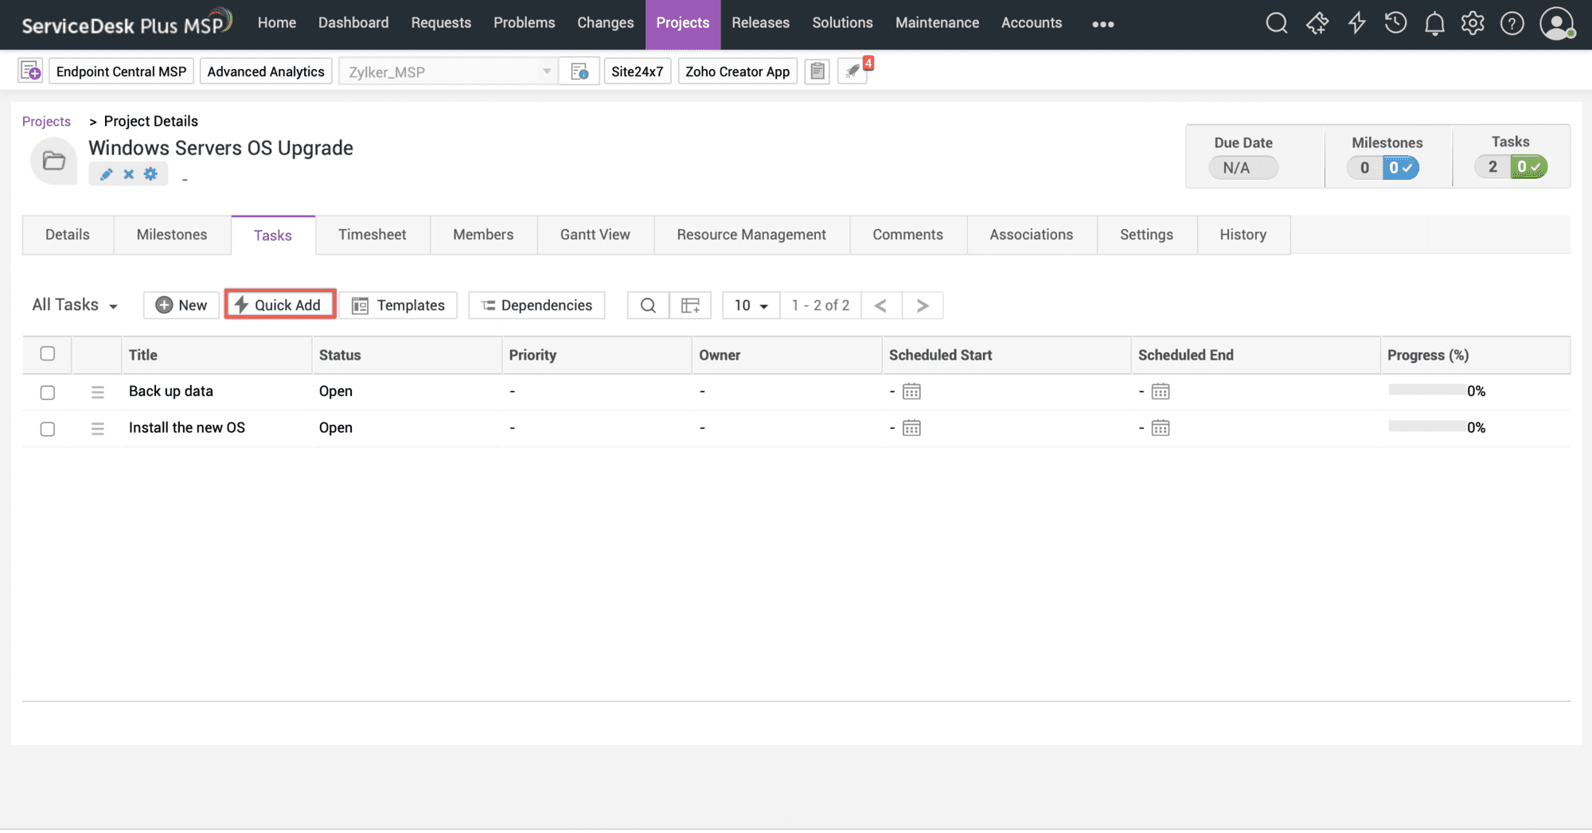This screenshot has width=1592, height=833.
Task: Click the search tasks magnifier icon
Action: [x=648, y=306]
